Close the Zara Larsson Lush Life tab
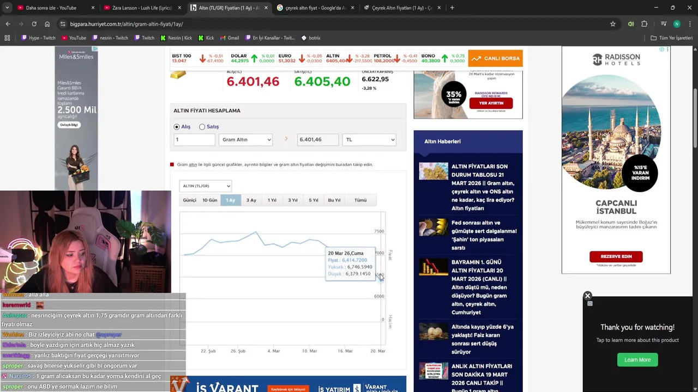698x392 pixels. tap(179, 8)
